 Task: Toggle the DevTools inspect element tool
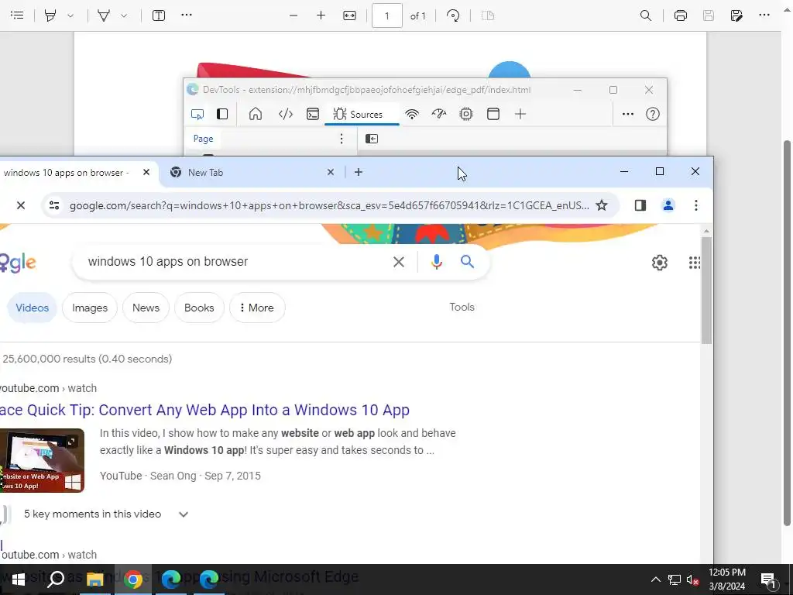pyautogui.click(x=197, y=115)
